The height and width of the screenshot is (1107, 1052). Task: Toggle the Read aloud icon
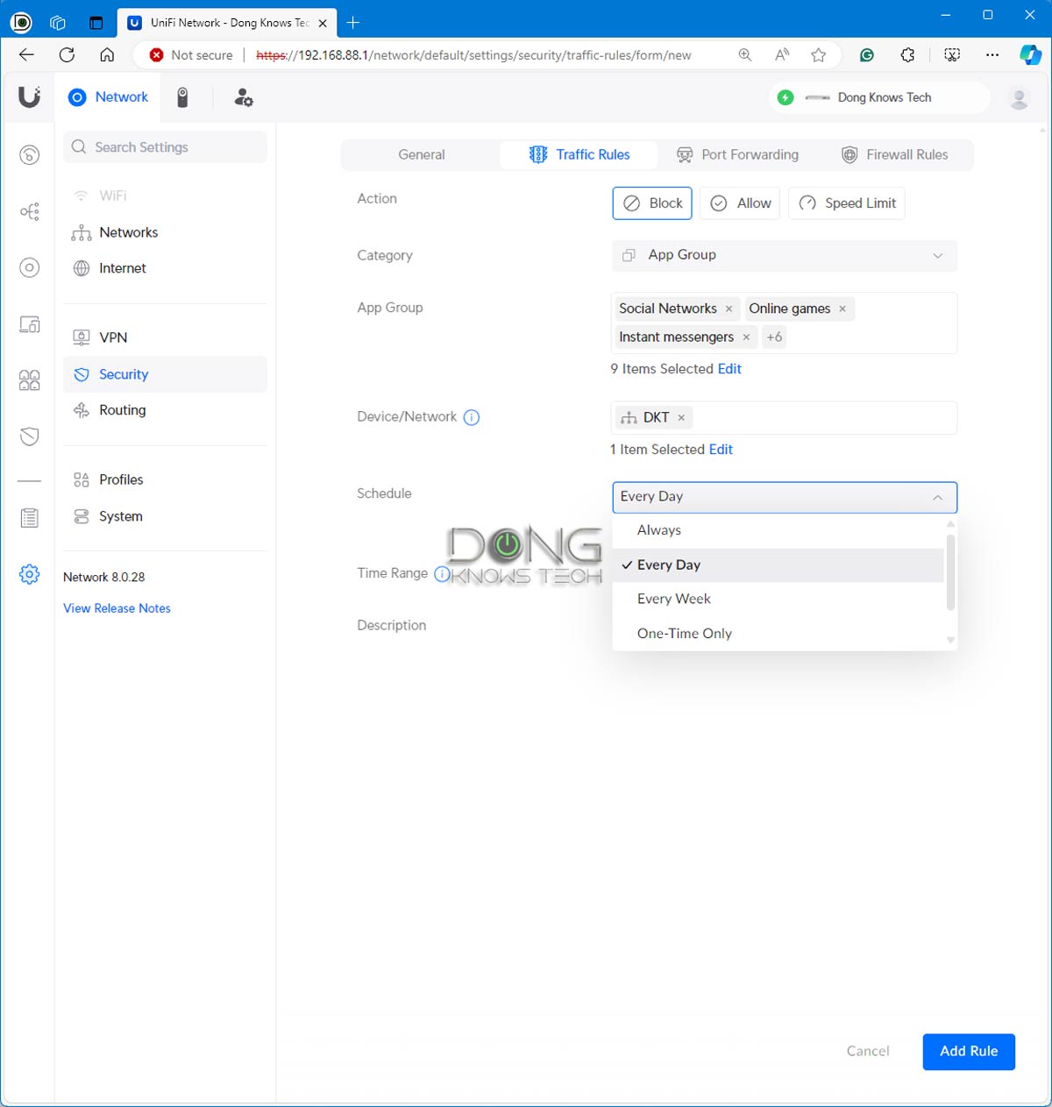pos(782,54)
